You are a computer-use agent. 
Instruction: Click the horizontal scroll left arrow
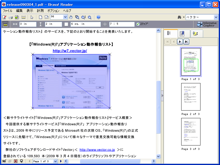click(x=66, y=161)
